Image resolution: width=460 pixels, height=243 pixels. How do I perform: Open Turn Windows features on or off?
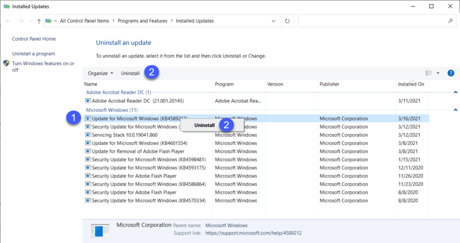(43, 67)
